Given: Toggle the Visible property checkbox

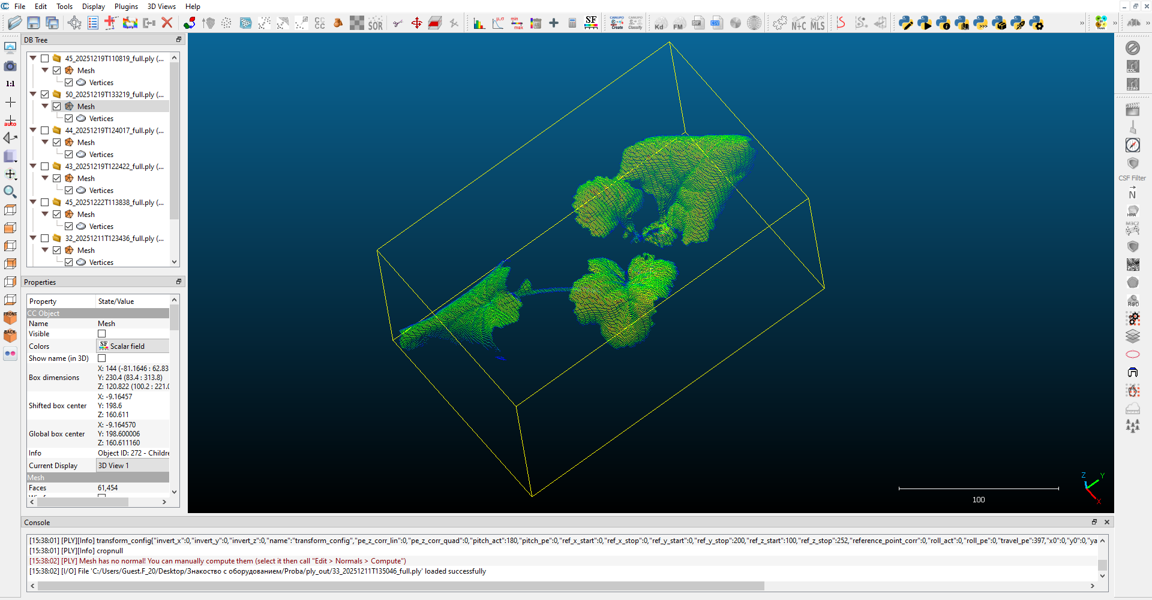Looking at the screenshot, I should 102,334.
